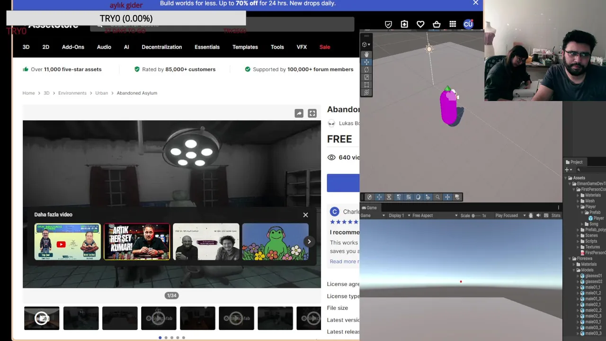Image resolution: width=606 pixels, height=341 pixels.
Task: Collapse the Models folder
Action: (x=575, y=270)
